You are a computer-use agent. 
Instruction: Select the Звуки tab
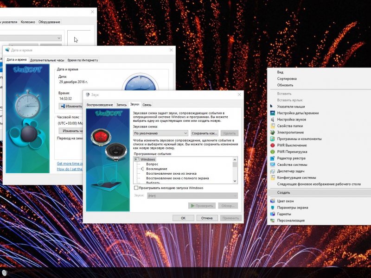coord(134,104)
